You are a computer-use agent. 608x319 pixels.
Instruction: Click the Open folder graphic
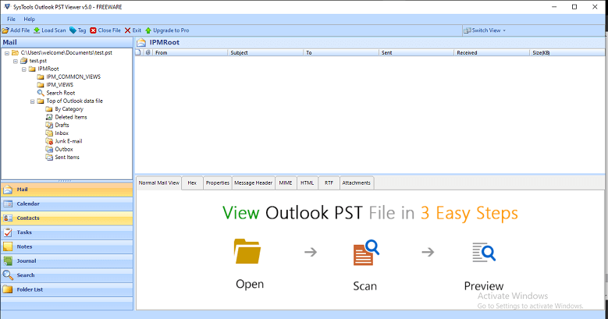[247, 251]
